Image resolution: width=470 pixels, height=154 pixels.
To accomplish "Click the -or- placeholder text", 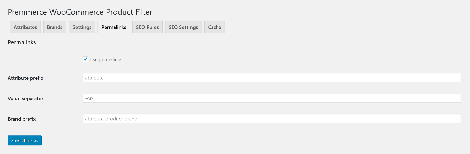I will [x=89, y=98].
